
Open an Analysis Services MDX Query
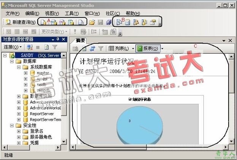(54, 22)
